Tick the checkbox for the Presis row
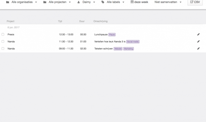 3,34
